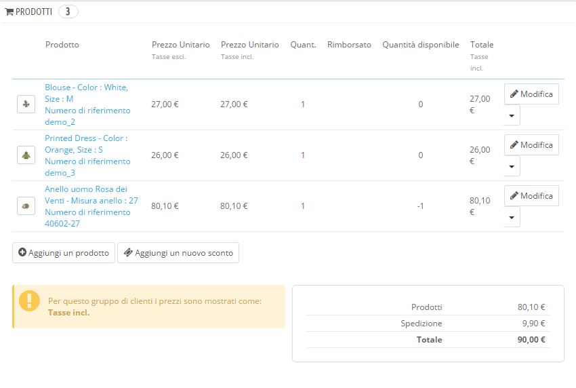Click the product count badge showing 3
The height and width of the screenshot is (388, 576).
click(x=68, y=12)
